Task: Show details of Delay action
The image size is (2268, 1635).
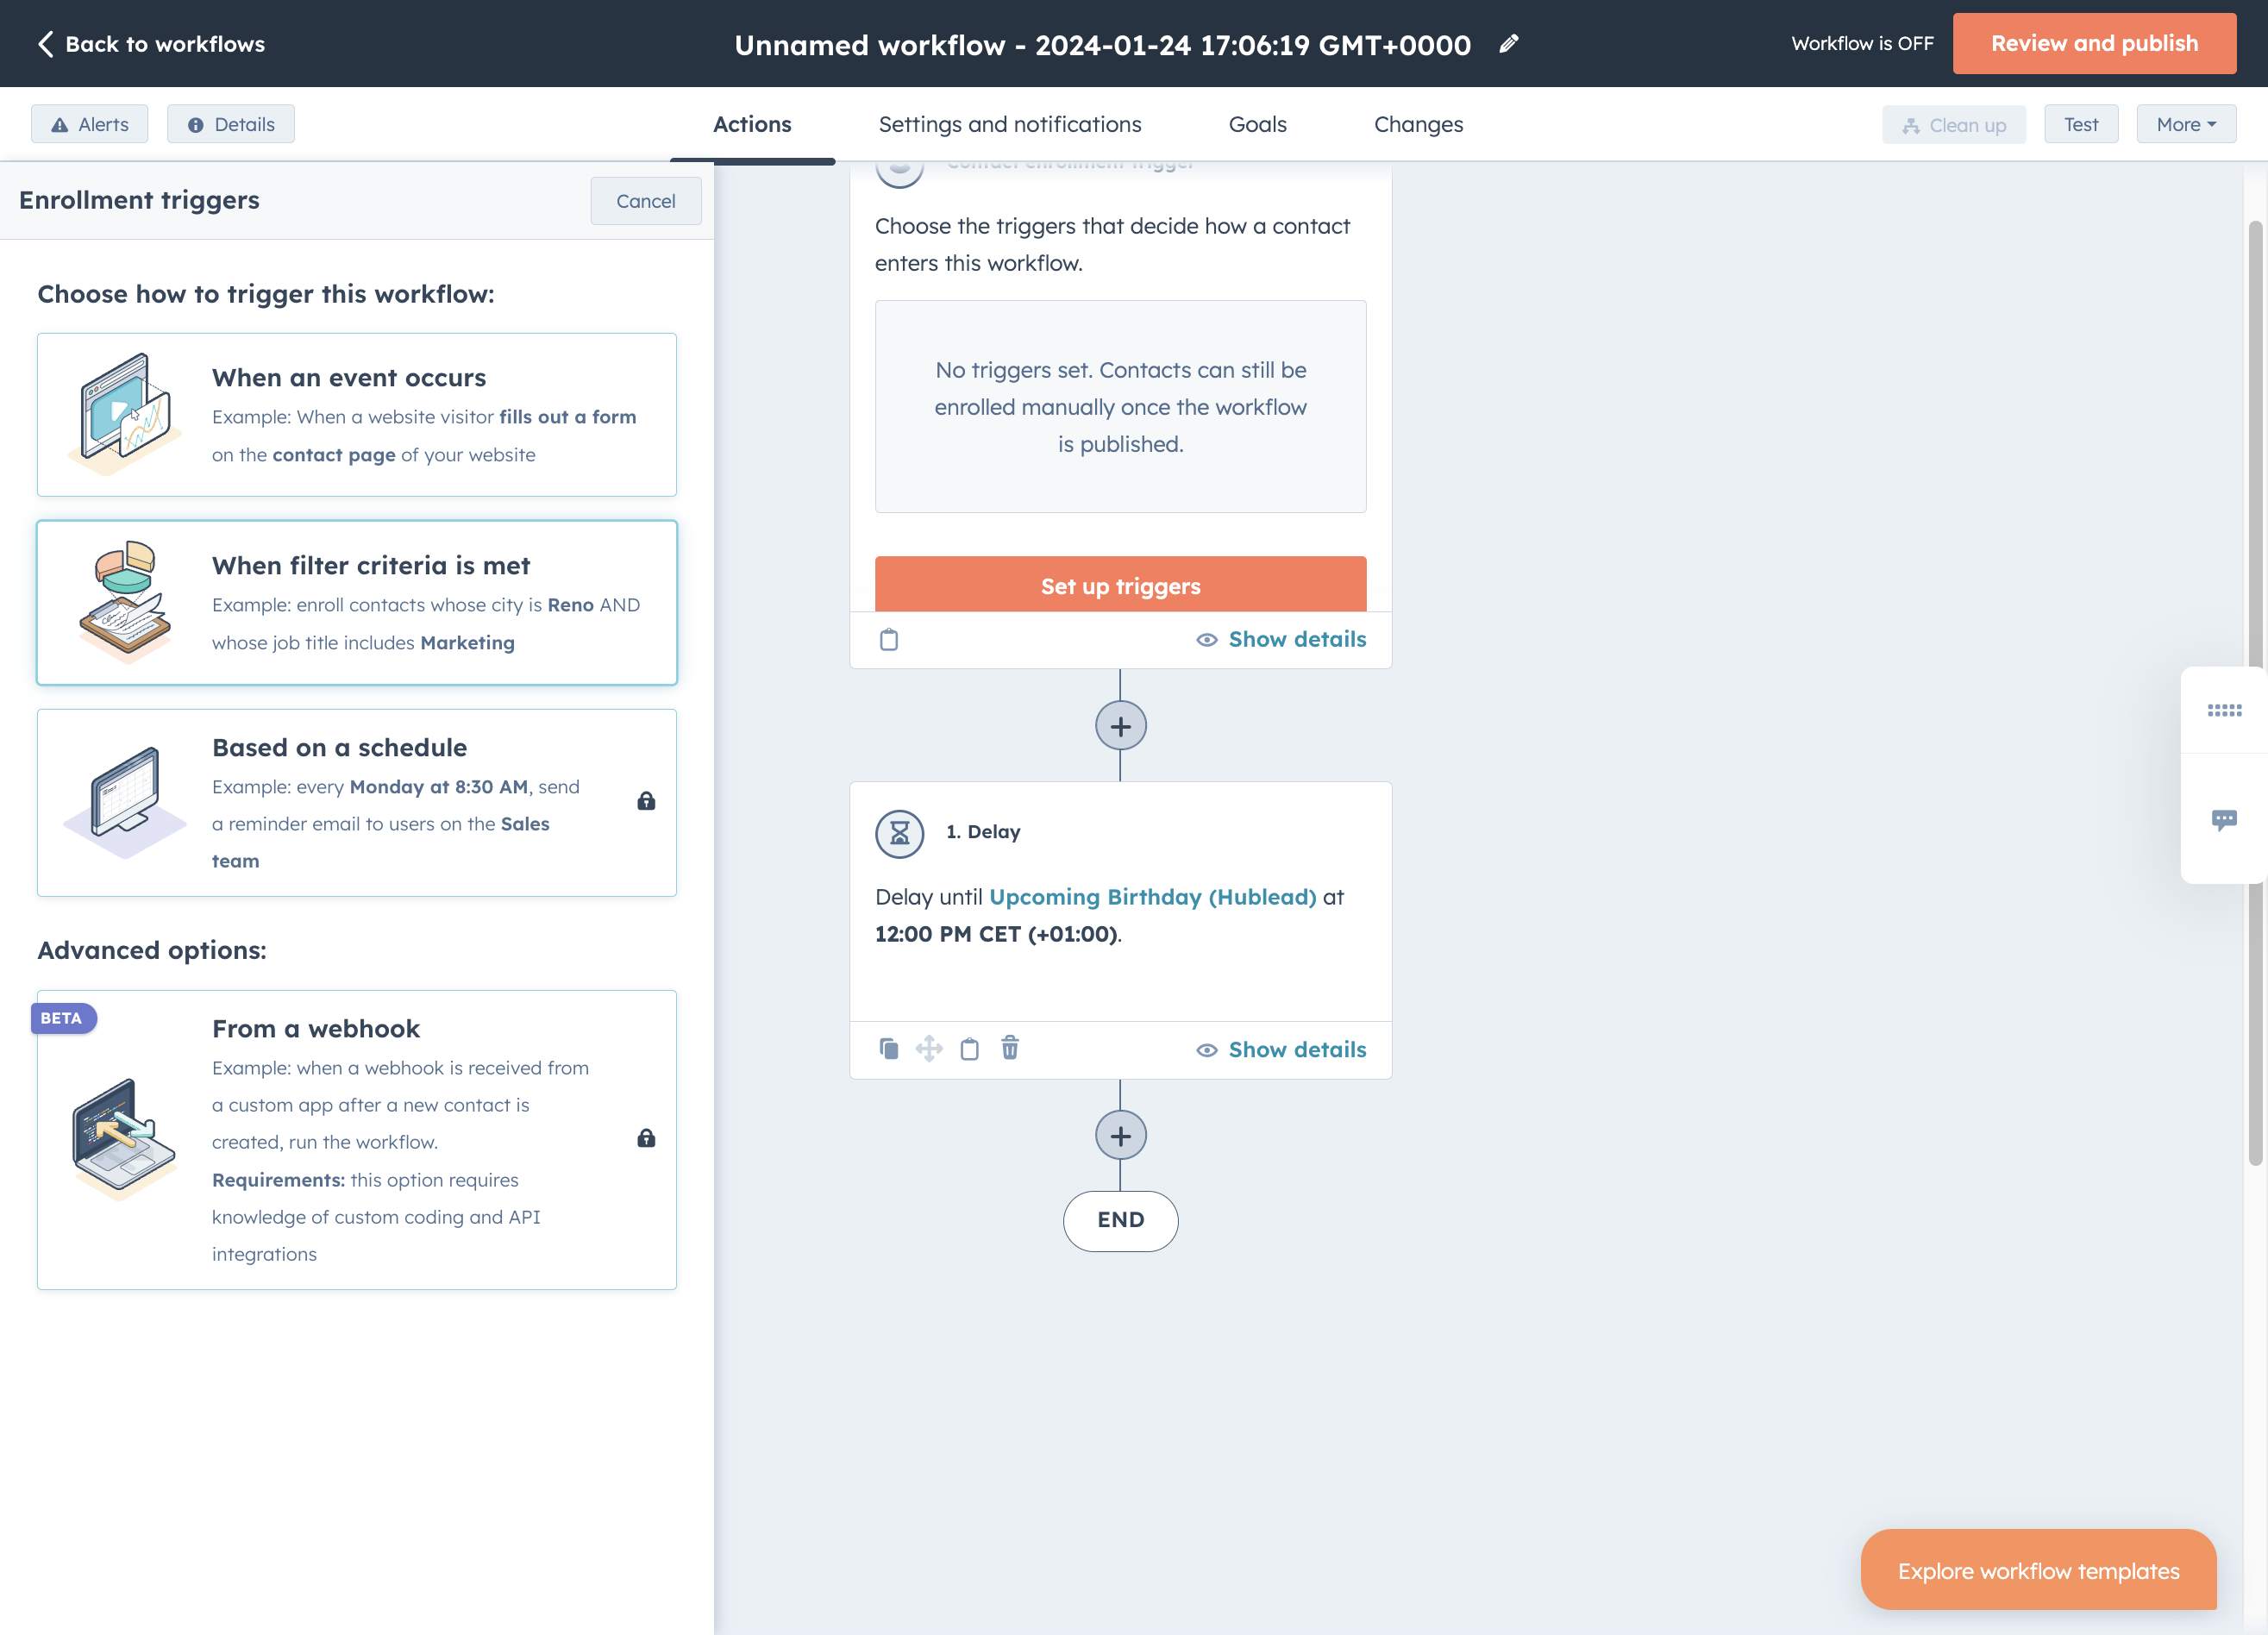Action: pos(1281,1049)
